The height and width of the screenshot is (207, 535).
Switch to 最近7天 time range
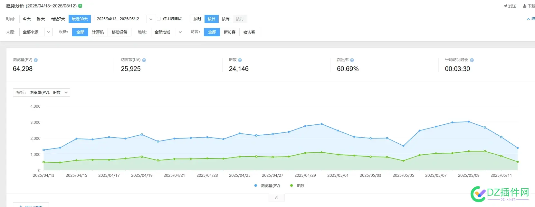coord(58,19)
